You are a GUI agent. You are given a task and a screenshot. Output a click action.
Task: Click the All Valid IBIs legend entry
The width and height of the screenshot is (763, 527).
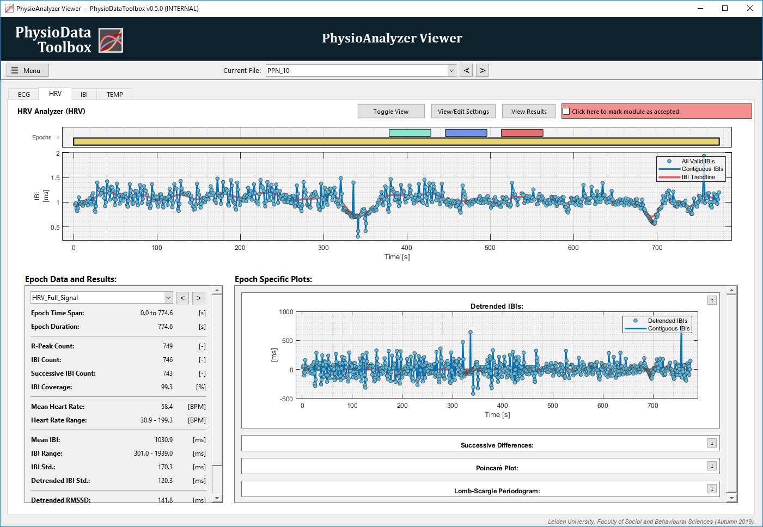pyautogui.click(x=698, y=161)
